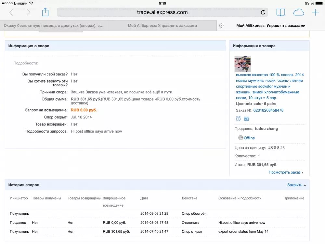The width and height of the screenshot is (325, 244).
Task: Click 'Основание и подробности' column header
Action: [x=240, y=198]
